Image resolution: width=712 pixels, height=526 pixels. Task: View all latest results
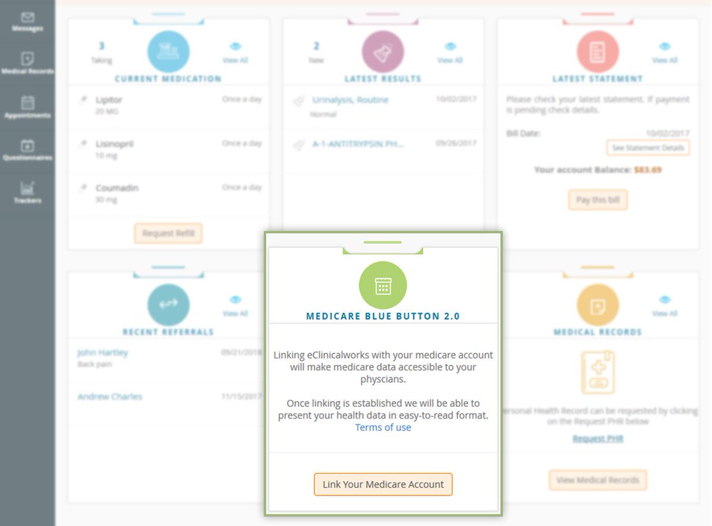tap(450, 53)
